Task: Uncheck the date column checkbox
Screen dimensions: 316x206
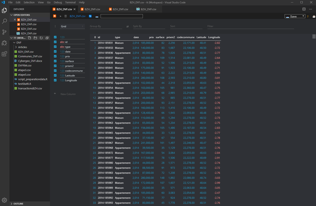Action: [55, 51]
